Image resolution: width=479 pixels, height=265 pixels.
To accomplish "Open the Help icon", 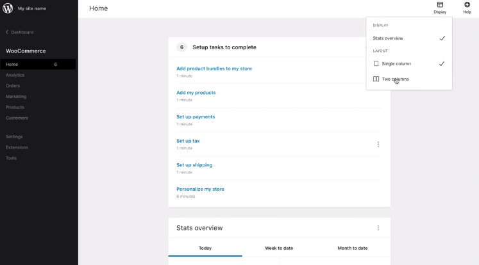I will pos(467,5).
